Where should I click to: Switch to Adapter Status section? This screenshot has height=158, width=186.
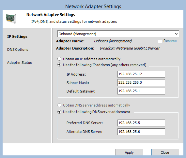pos(20,63)
